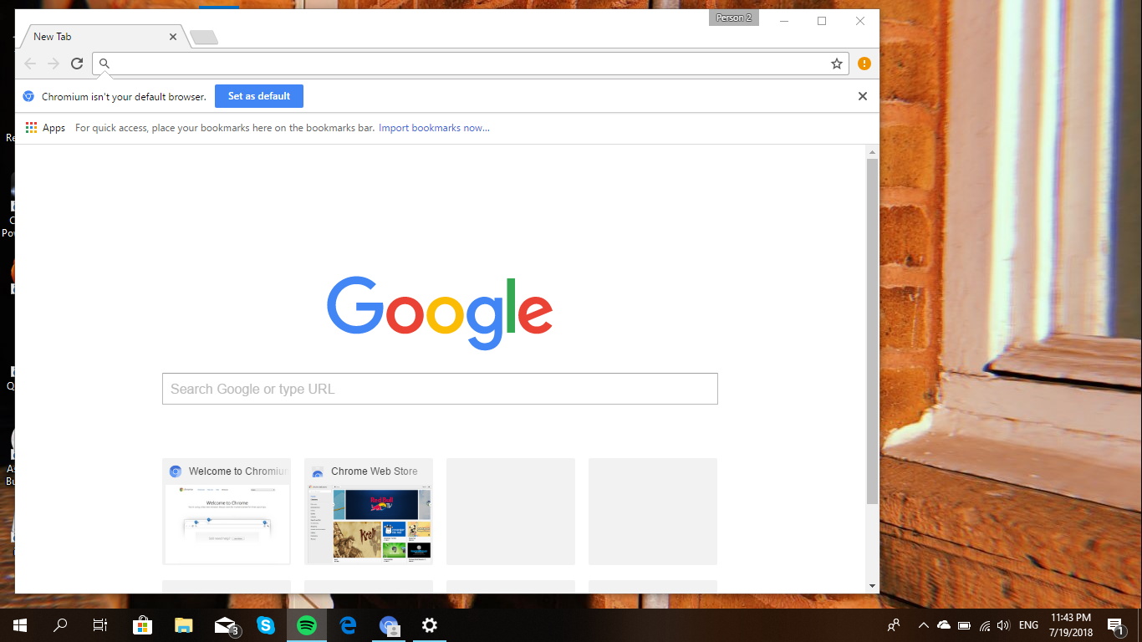This screenshot has width=1142, height=642.
Task: Open the People icon in system tray
Action: [x=894, y=624]
